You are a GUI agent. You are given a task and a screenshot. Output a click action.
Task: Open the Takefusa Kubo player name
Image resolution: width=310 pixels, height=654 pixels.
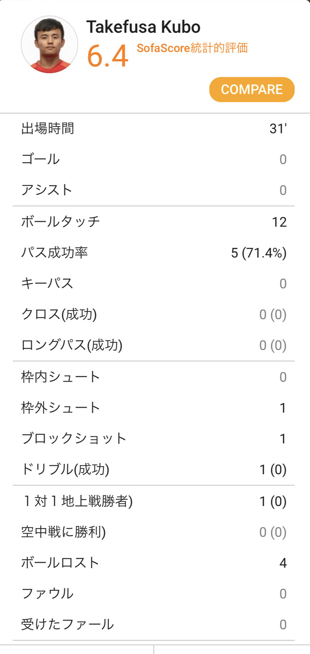[143, 27]
